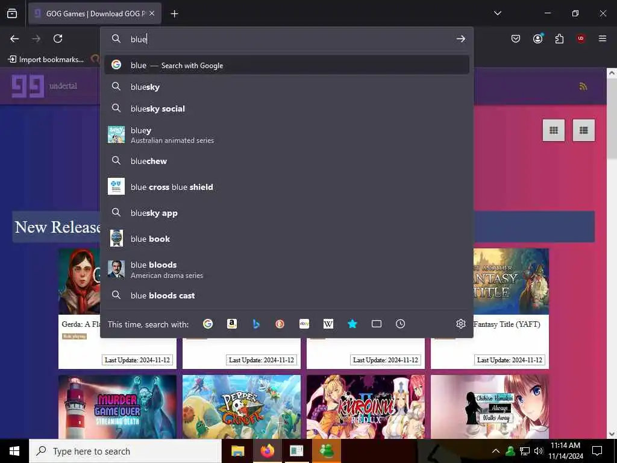
Task: Open the Extensions puzzle icon
Action: pos(559,39)
